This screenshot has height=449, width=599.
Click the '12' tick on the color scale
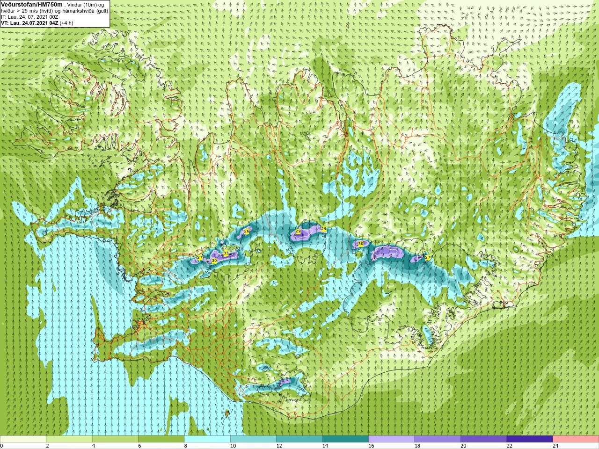pyautogui.click(x=279, y=446)
